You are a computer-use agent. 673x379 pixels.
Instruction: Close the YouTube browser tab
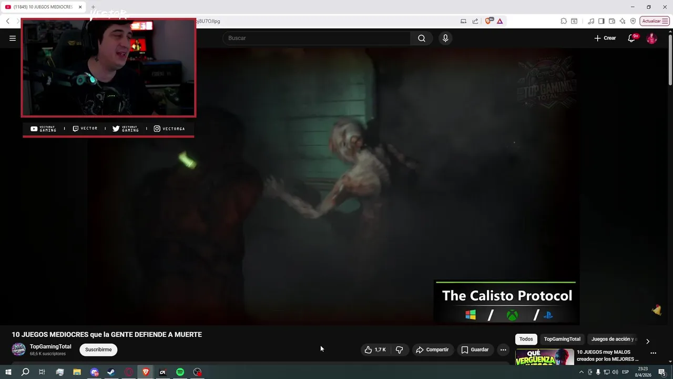(x=80, y=7)
